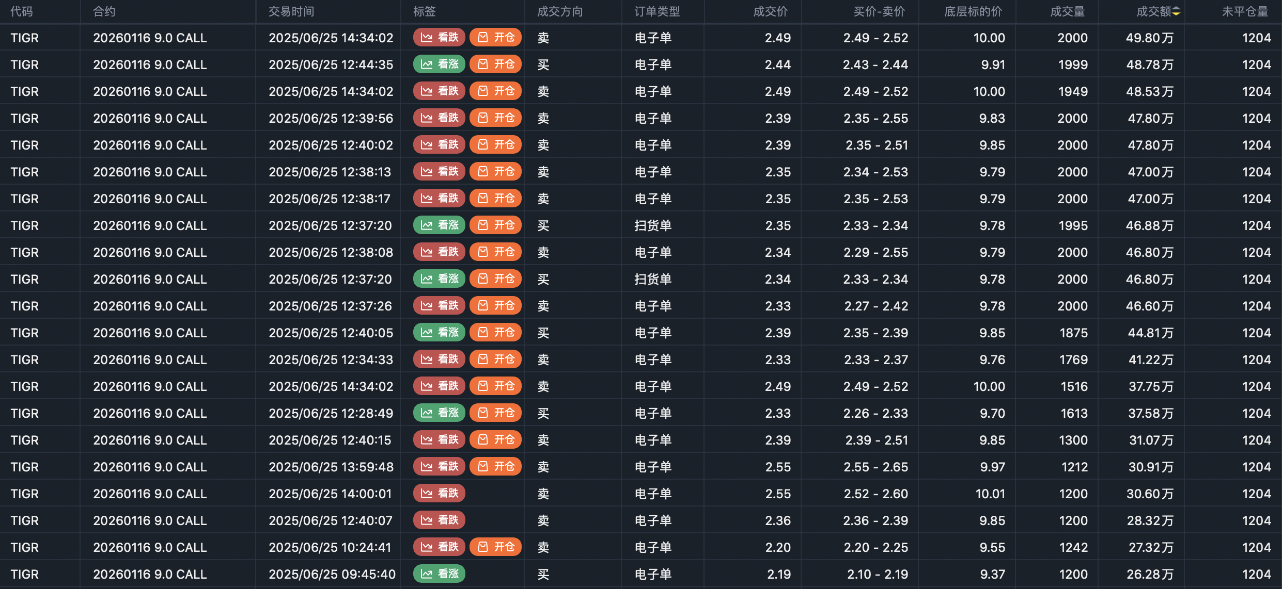Click the 看跌 tag in the 37.75万 row

point(440,386)
